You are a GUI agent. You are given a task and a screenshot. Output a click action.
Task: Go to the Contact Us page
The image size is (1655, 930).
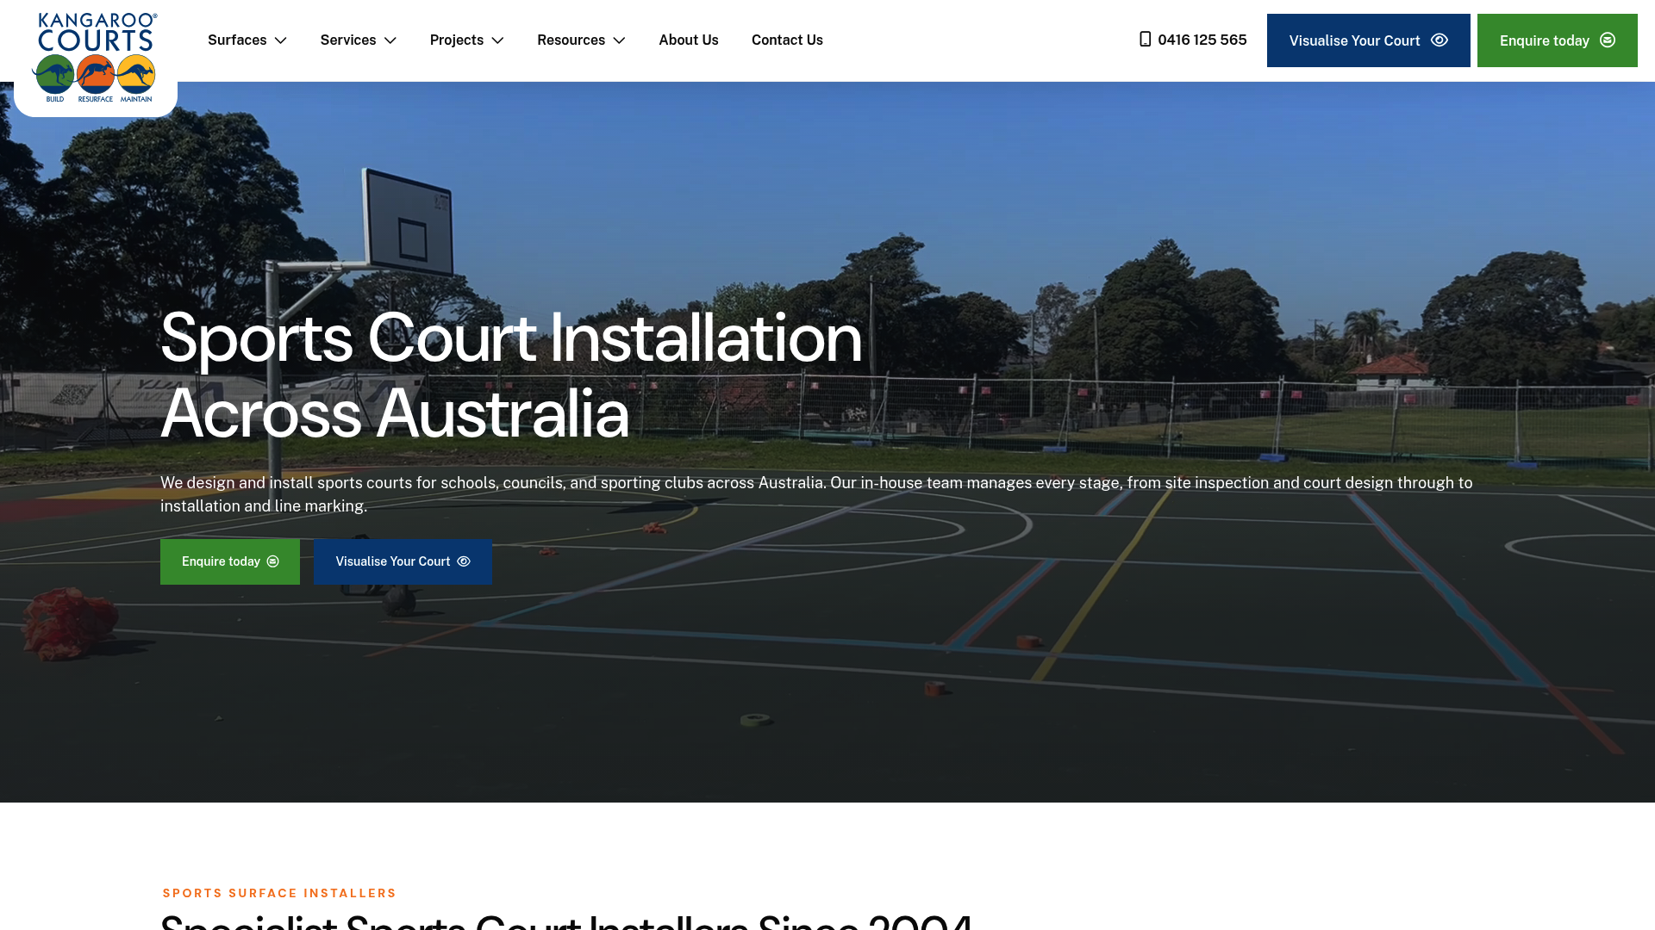click(787, 40)
